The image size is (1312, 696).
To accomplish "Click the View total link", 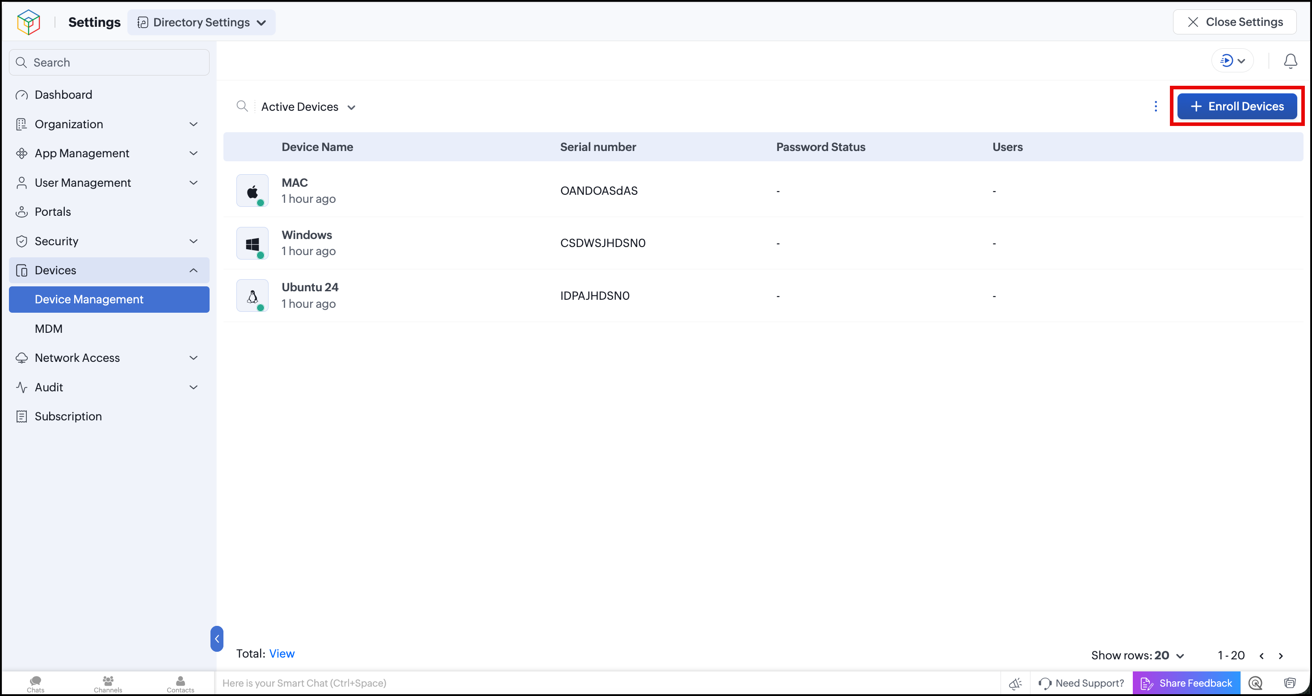I will click(282, 654).
